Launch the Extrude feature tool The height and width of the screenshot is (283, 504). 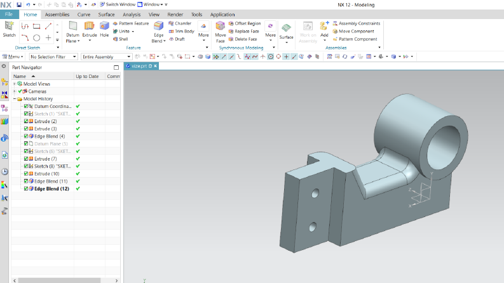(x=90, y=30)
